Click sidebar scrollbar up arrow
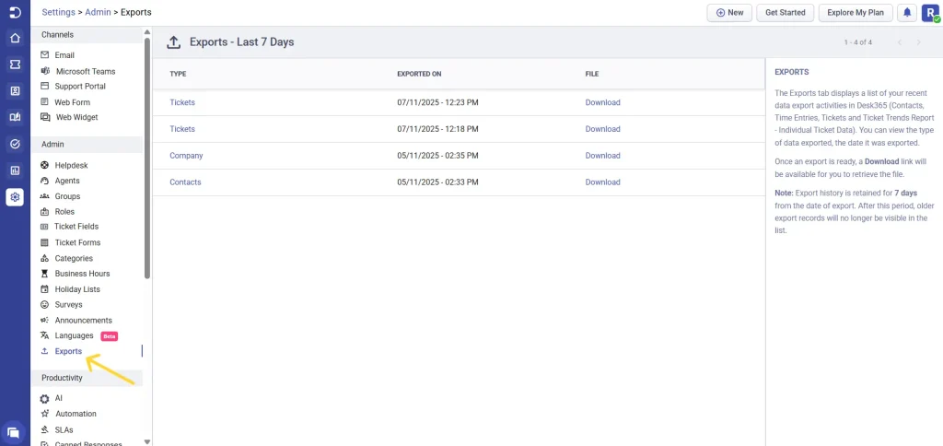 point(147,31)
